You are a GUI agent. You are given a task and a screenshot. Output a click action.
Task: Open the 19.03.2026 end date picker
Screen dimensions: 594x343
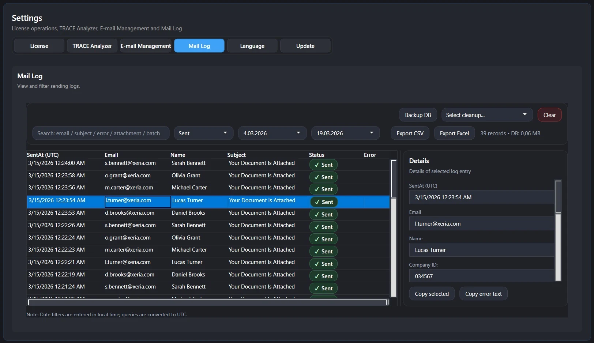[345, 133]
